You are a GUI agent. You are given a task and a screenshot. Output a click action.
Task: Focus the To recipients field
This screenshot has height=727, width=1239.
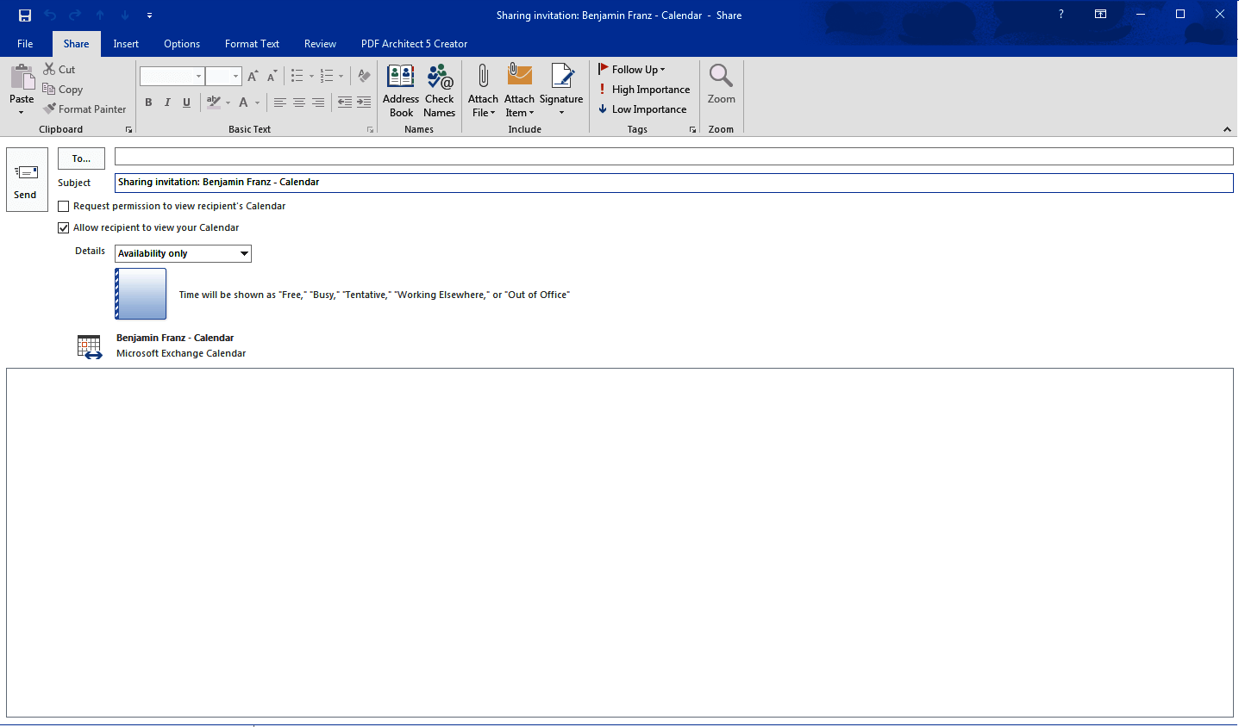click(674, 156)
